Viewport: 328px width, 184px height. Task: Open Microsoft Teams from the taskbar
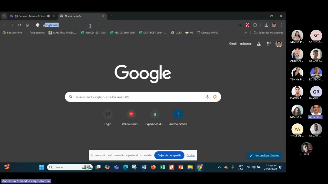[116, 167]
